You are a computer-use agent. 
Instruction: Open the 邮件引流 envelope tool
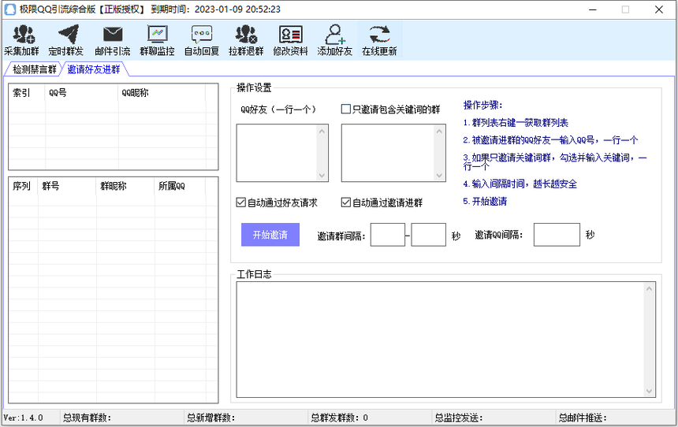(x=113, y=40)
